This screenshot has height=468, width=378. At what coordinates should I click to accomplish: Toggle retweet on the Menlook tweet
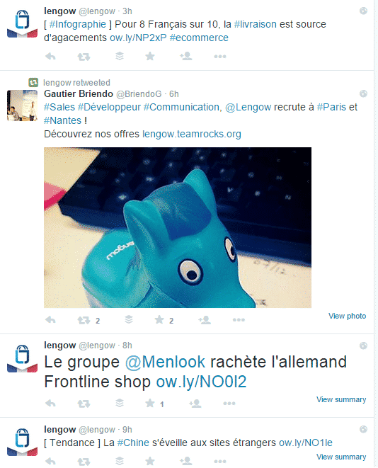coord(84,404)
